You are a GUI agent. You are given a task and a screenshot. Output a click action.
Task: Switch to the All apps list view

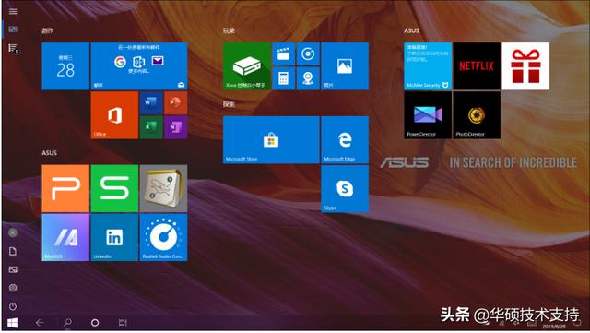tap(13, 48)
